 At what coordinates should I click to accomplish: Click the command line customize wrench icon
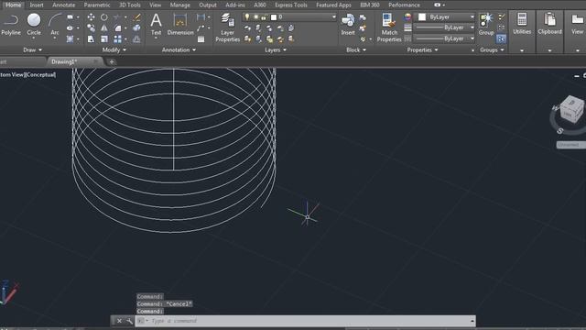point(129,321)
